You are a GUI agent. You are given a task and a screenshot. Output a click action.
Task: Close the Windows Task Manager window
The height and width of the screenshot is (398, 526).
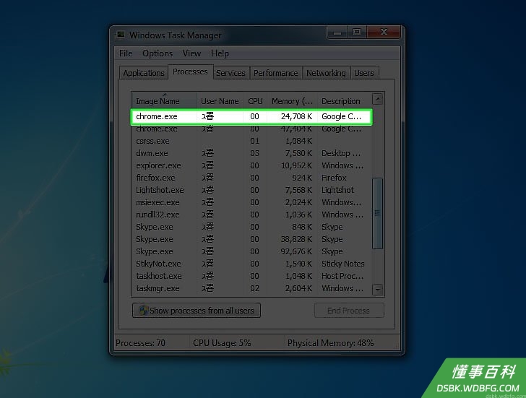point(384,33)
